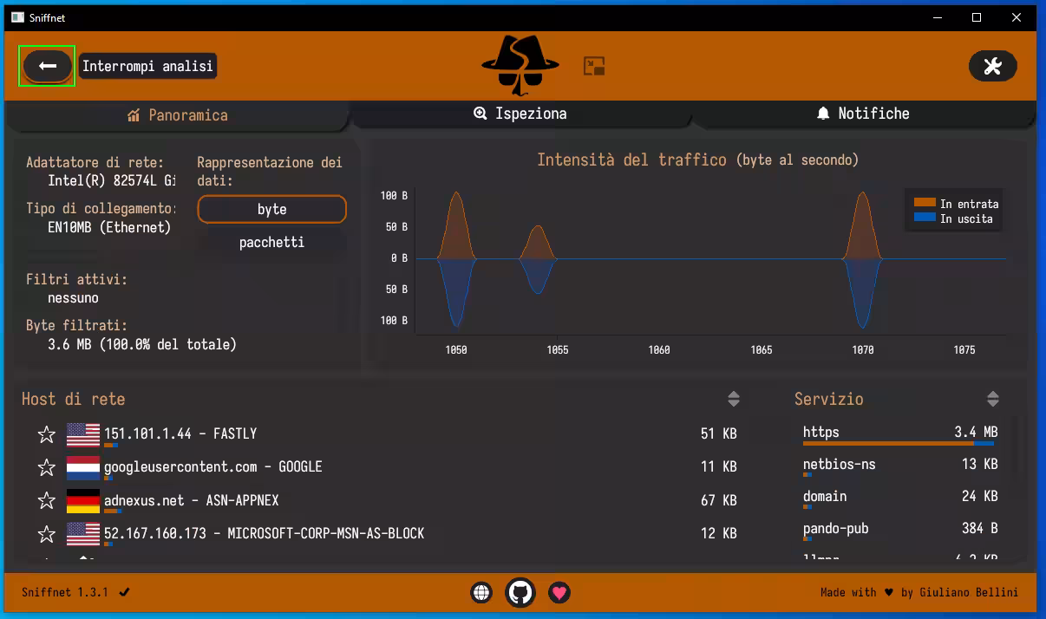This screenshot has height=619, width=1046.
Task: Open the sort control for Host di rete
Action: pos(734,399)
